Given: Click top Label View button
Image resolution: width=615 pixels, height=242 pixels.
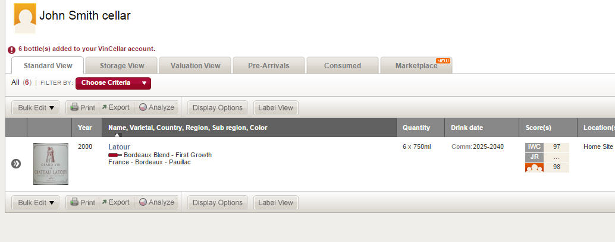Looking at the screenshot, I should (x=276, y=108).
